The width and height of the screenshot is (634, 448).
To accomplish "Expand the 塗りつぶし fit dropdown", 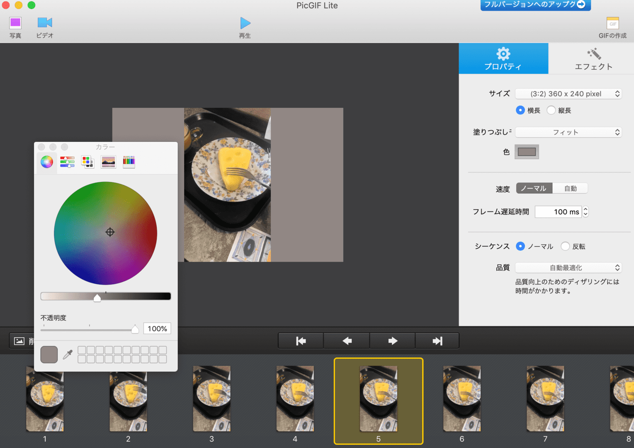I will click(x=568, y=132).
